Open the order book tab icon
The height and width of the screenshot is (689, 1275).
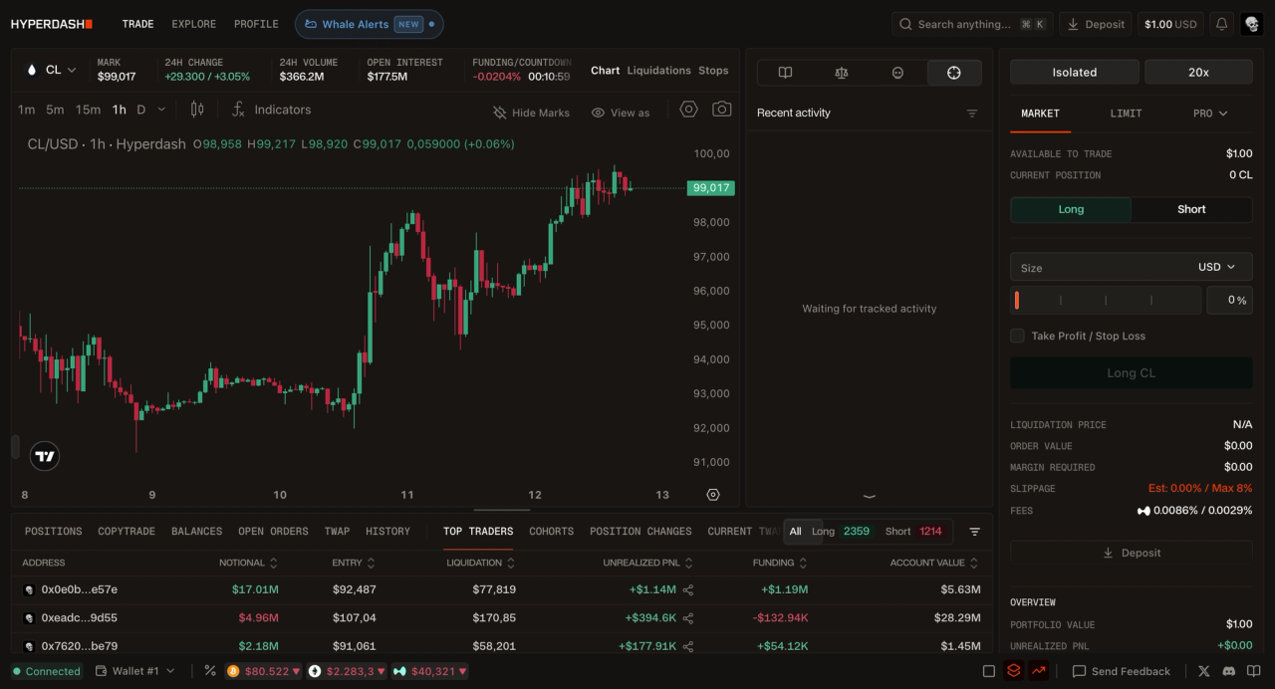tap(785, 73)
